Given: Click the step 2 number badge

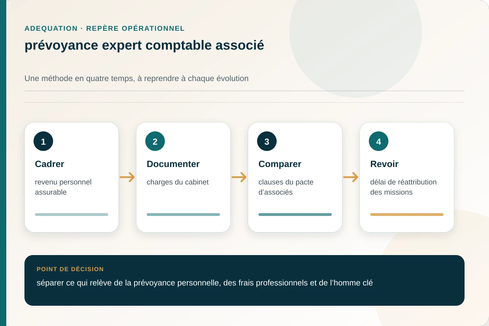Looking at the screenshot, I should point(155,141).
